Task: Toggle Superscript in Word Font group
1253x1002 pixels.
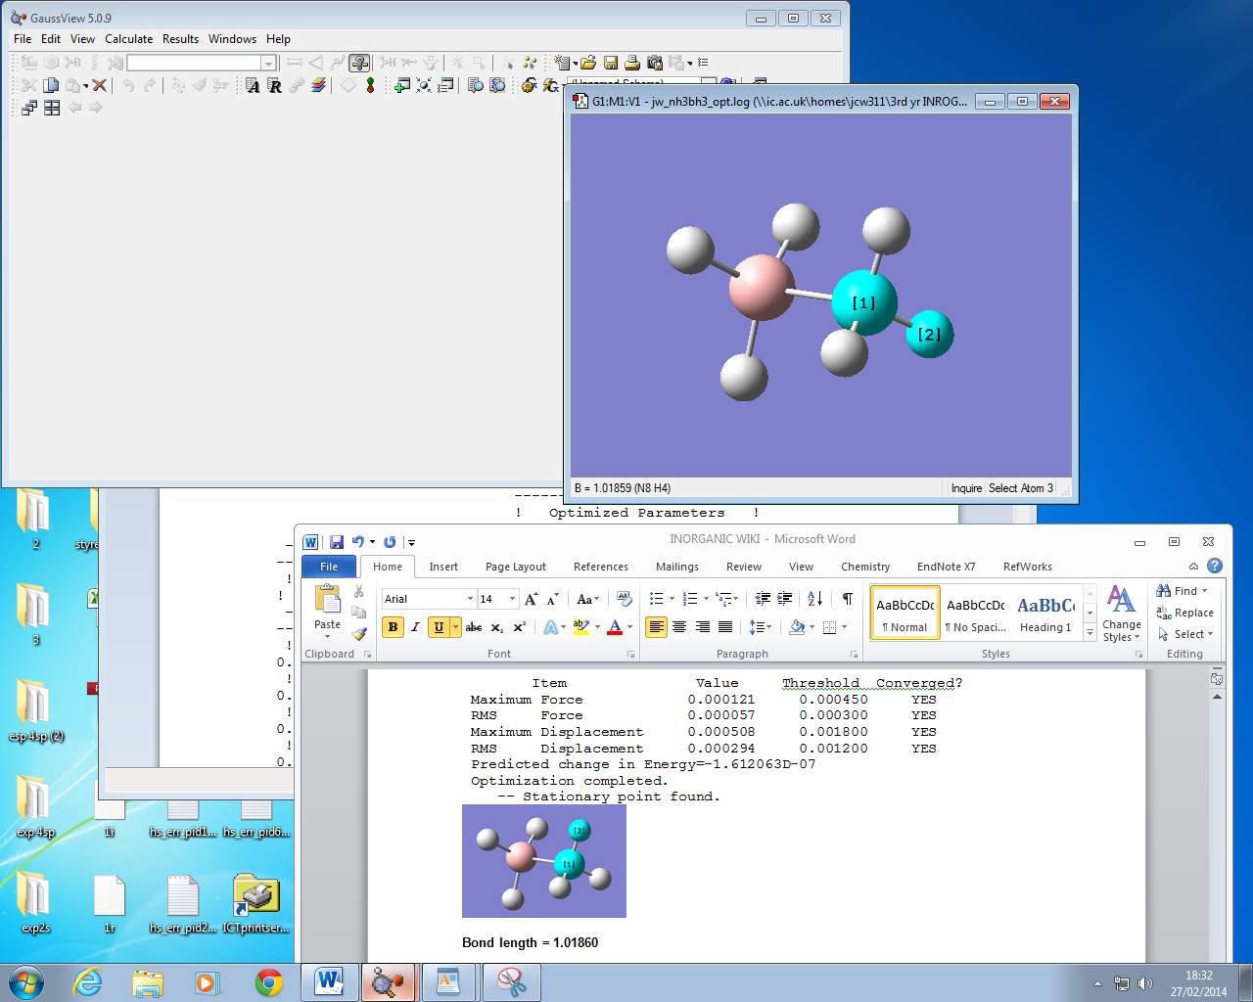Action: click(520, 627)
